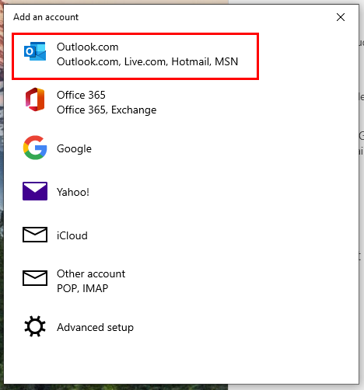
Task: Click the "Office 365, Exchange" subtitle
Action: (107, 110)
